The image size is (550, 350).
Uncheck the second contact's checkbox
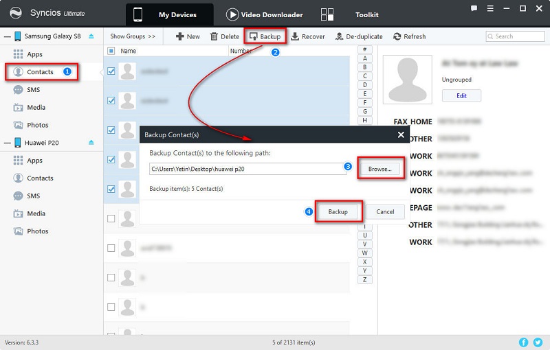pyautogui.click(x=111, y=101)
